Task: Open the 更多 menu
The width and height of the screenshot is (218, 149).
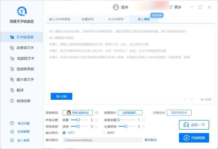Action: 175,7
